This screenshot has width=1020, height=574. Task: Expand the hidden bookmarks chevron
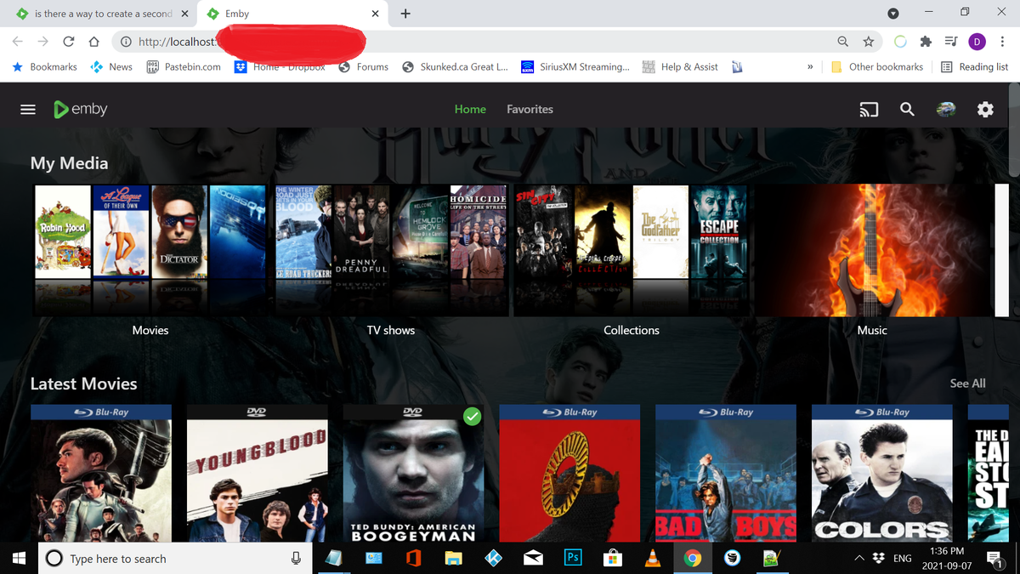[x=809, y=67]
